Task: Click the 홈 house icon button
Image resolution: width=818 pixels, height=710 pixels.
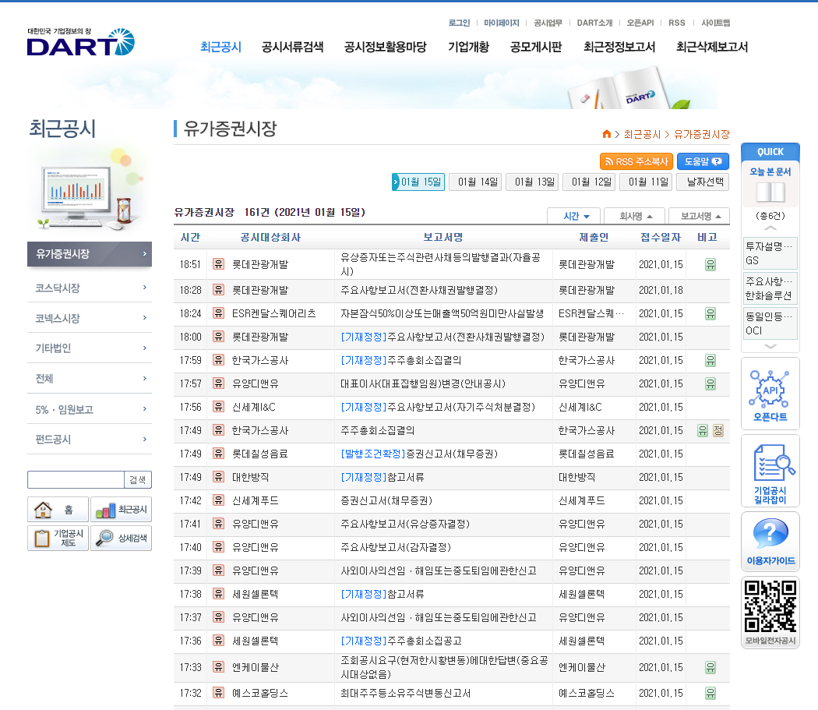Action: click(x=58, y=509)
